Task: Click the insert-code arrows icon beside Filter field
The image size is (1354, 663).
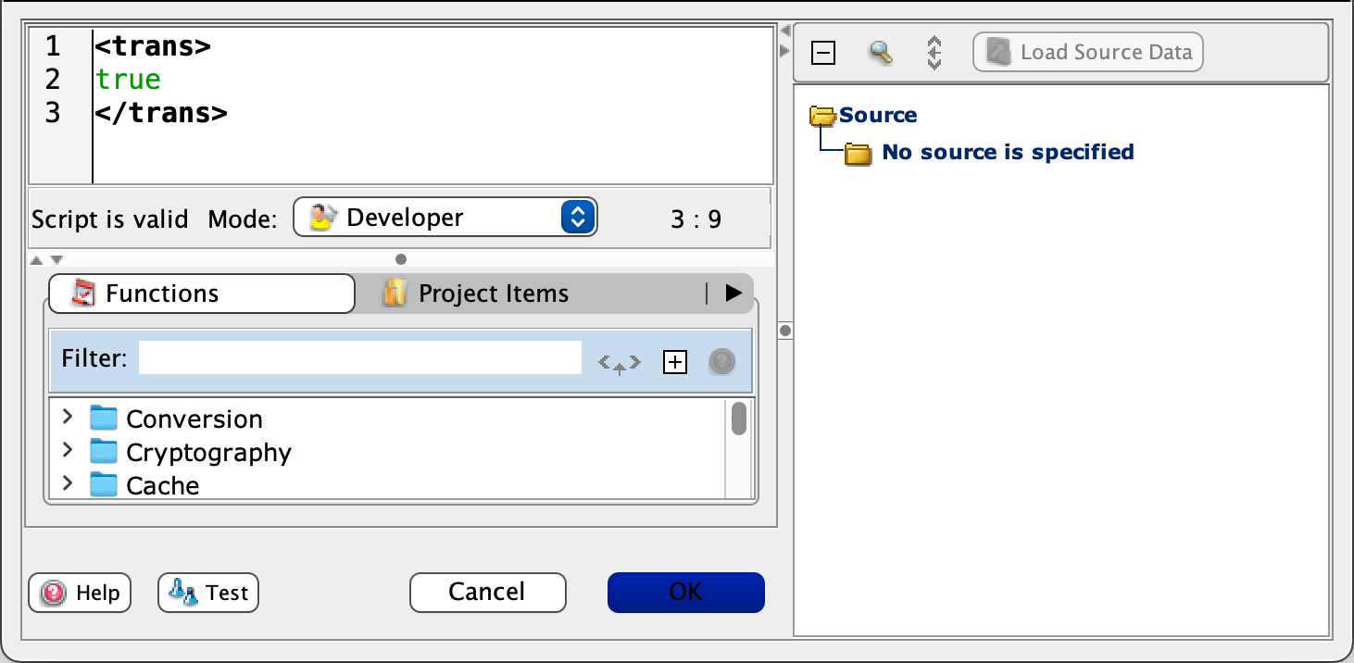Action: pos(618,362)
